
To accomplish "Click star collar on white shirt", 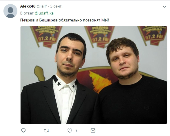I will 65,83.
